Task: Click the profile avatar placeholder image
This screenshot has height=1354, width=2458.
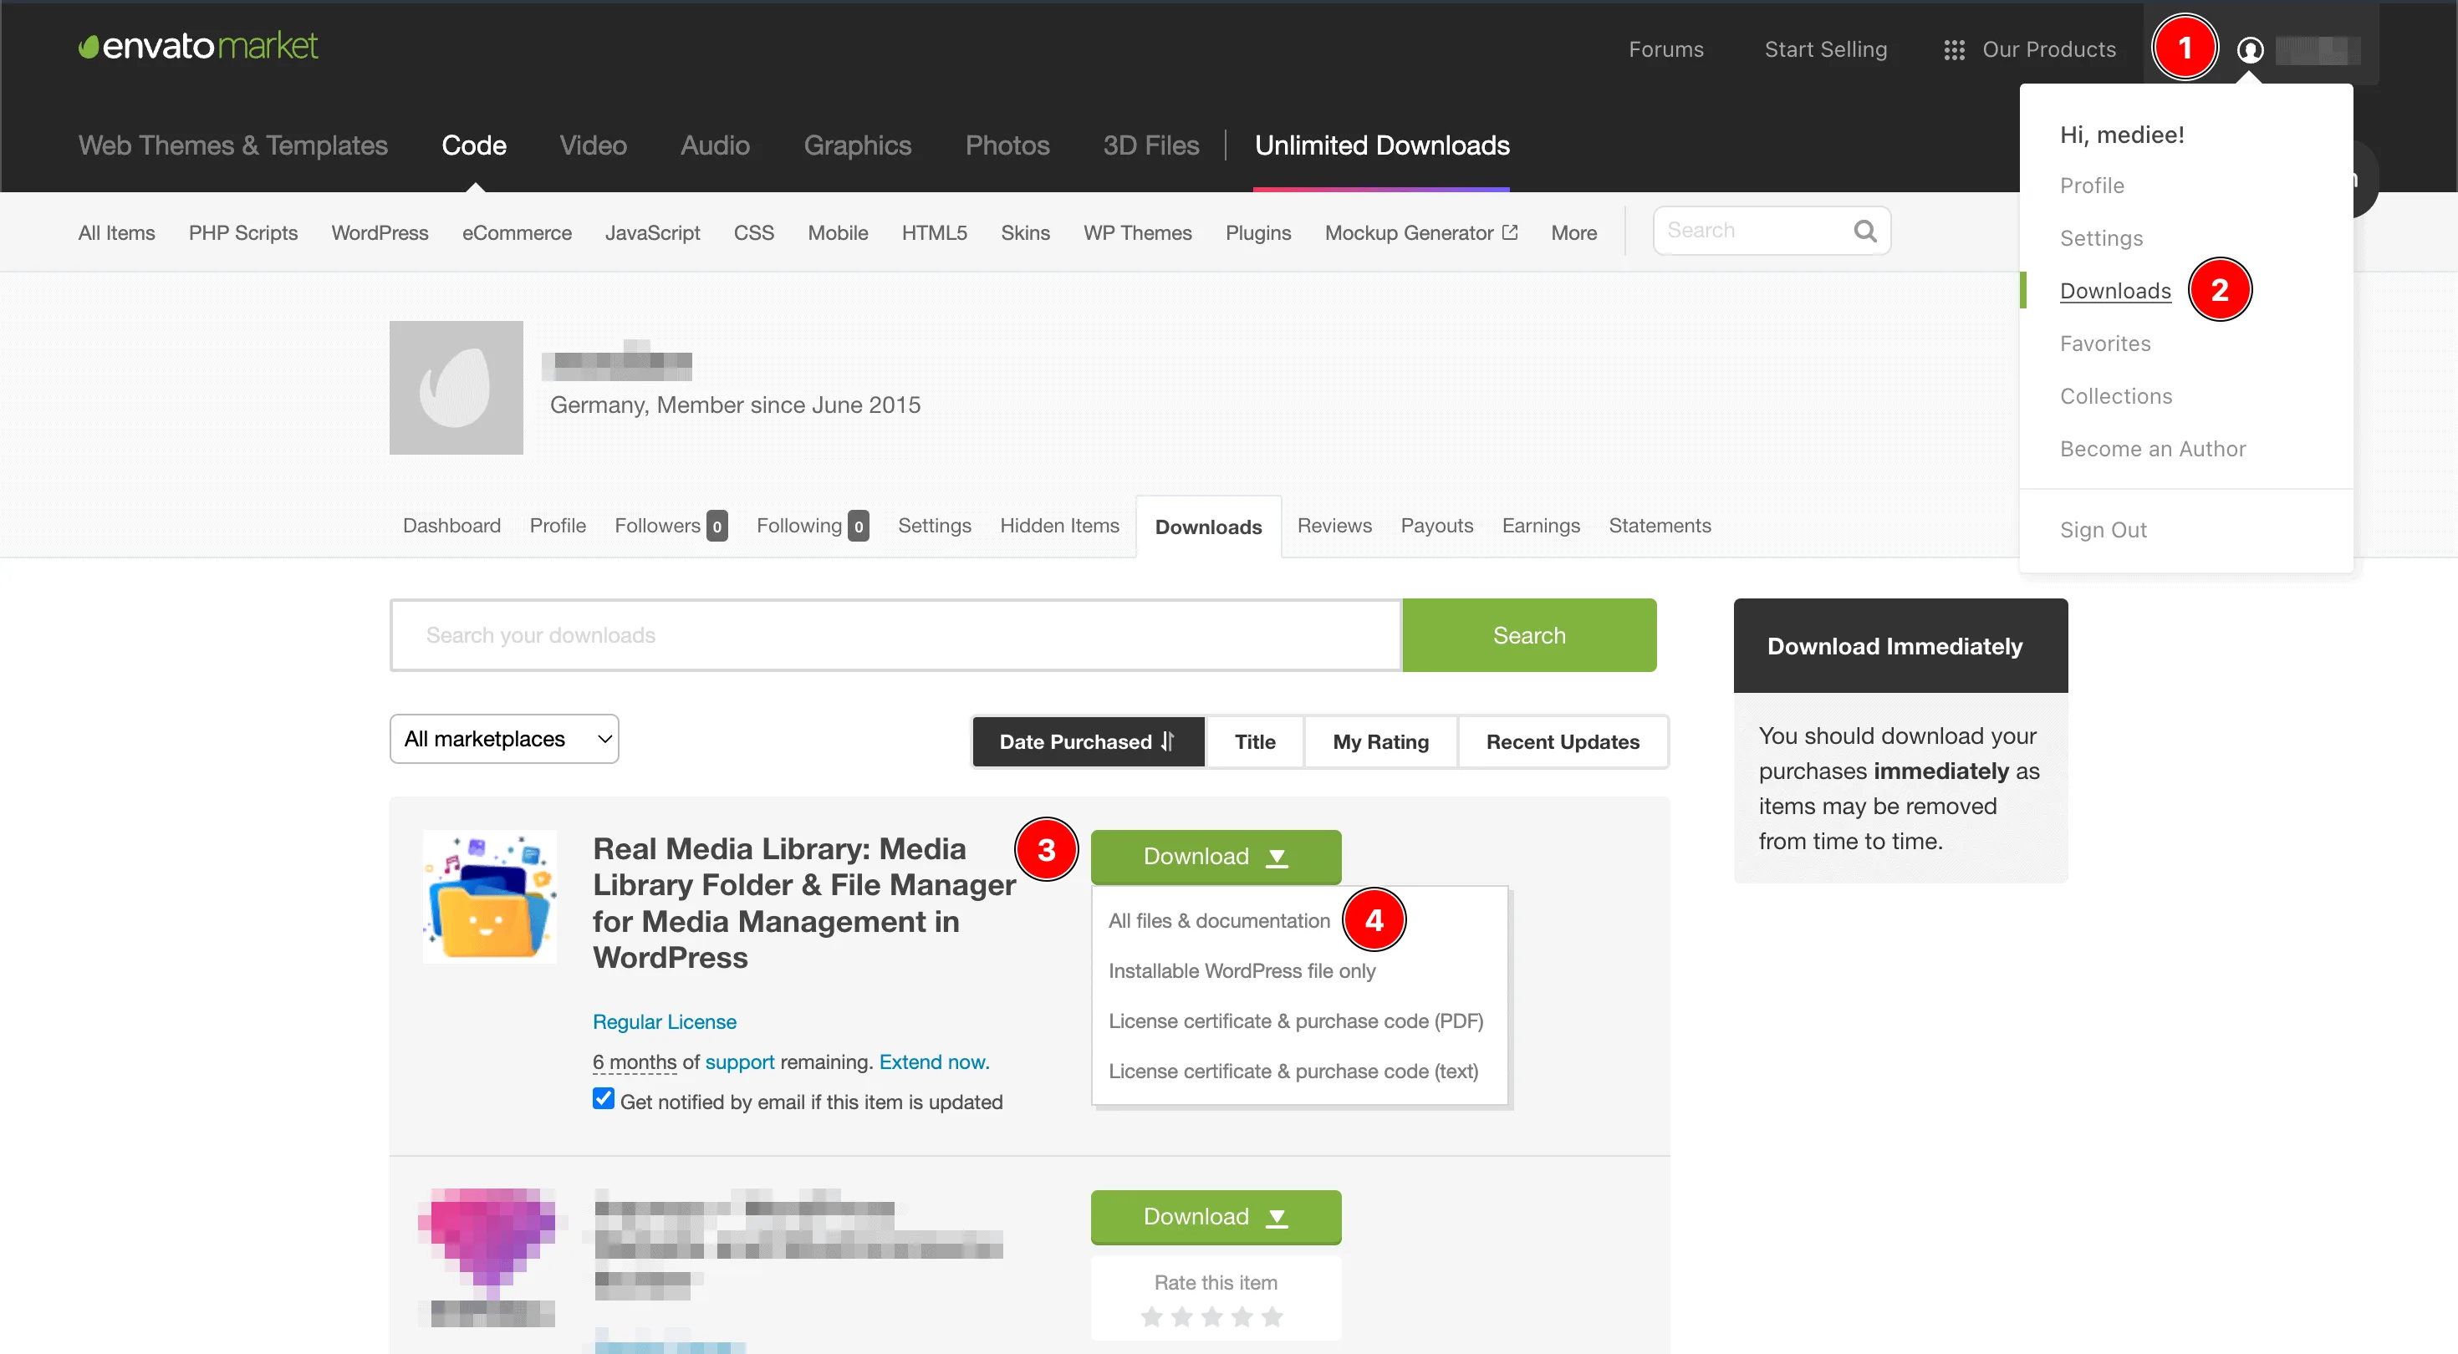Action: click(x=456, y=388)
